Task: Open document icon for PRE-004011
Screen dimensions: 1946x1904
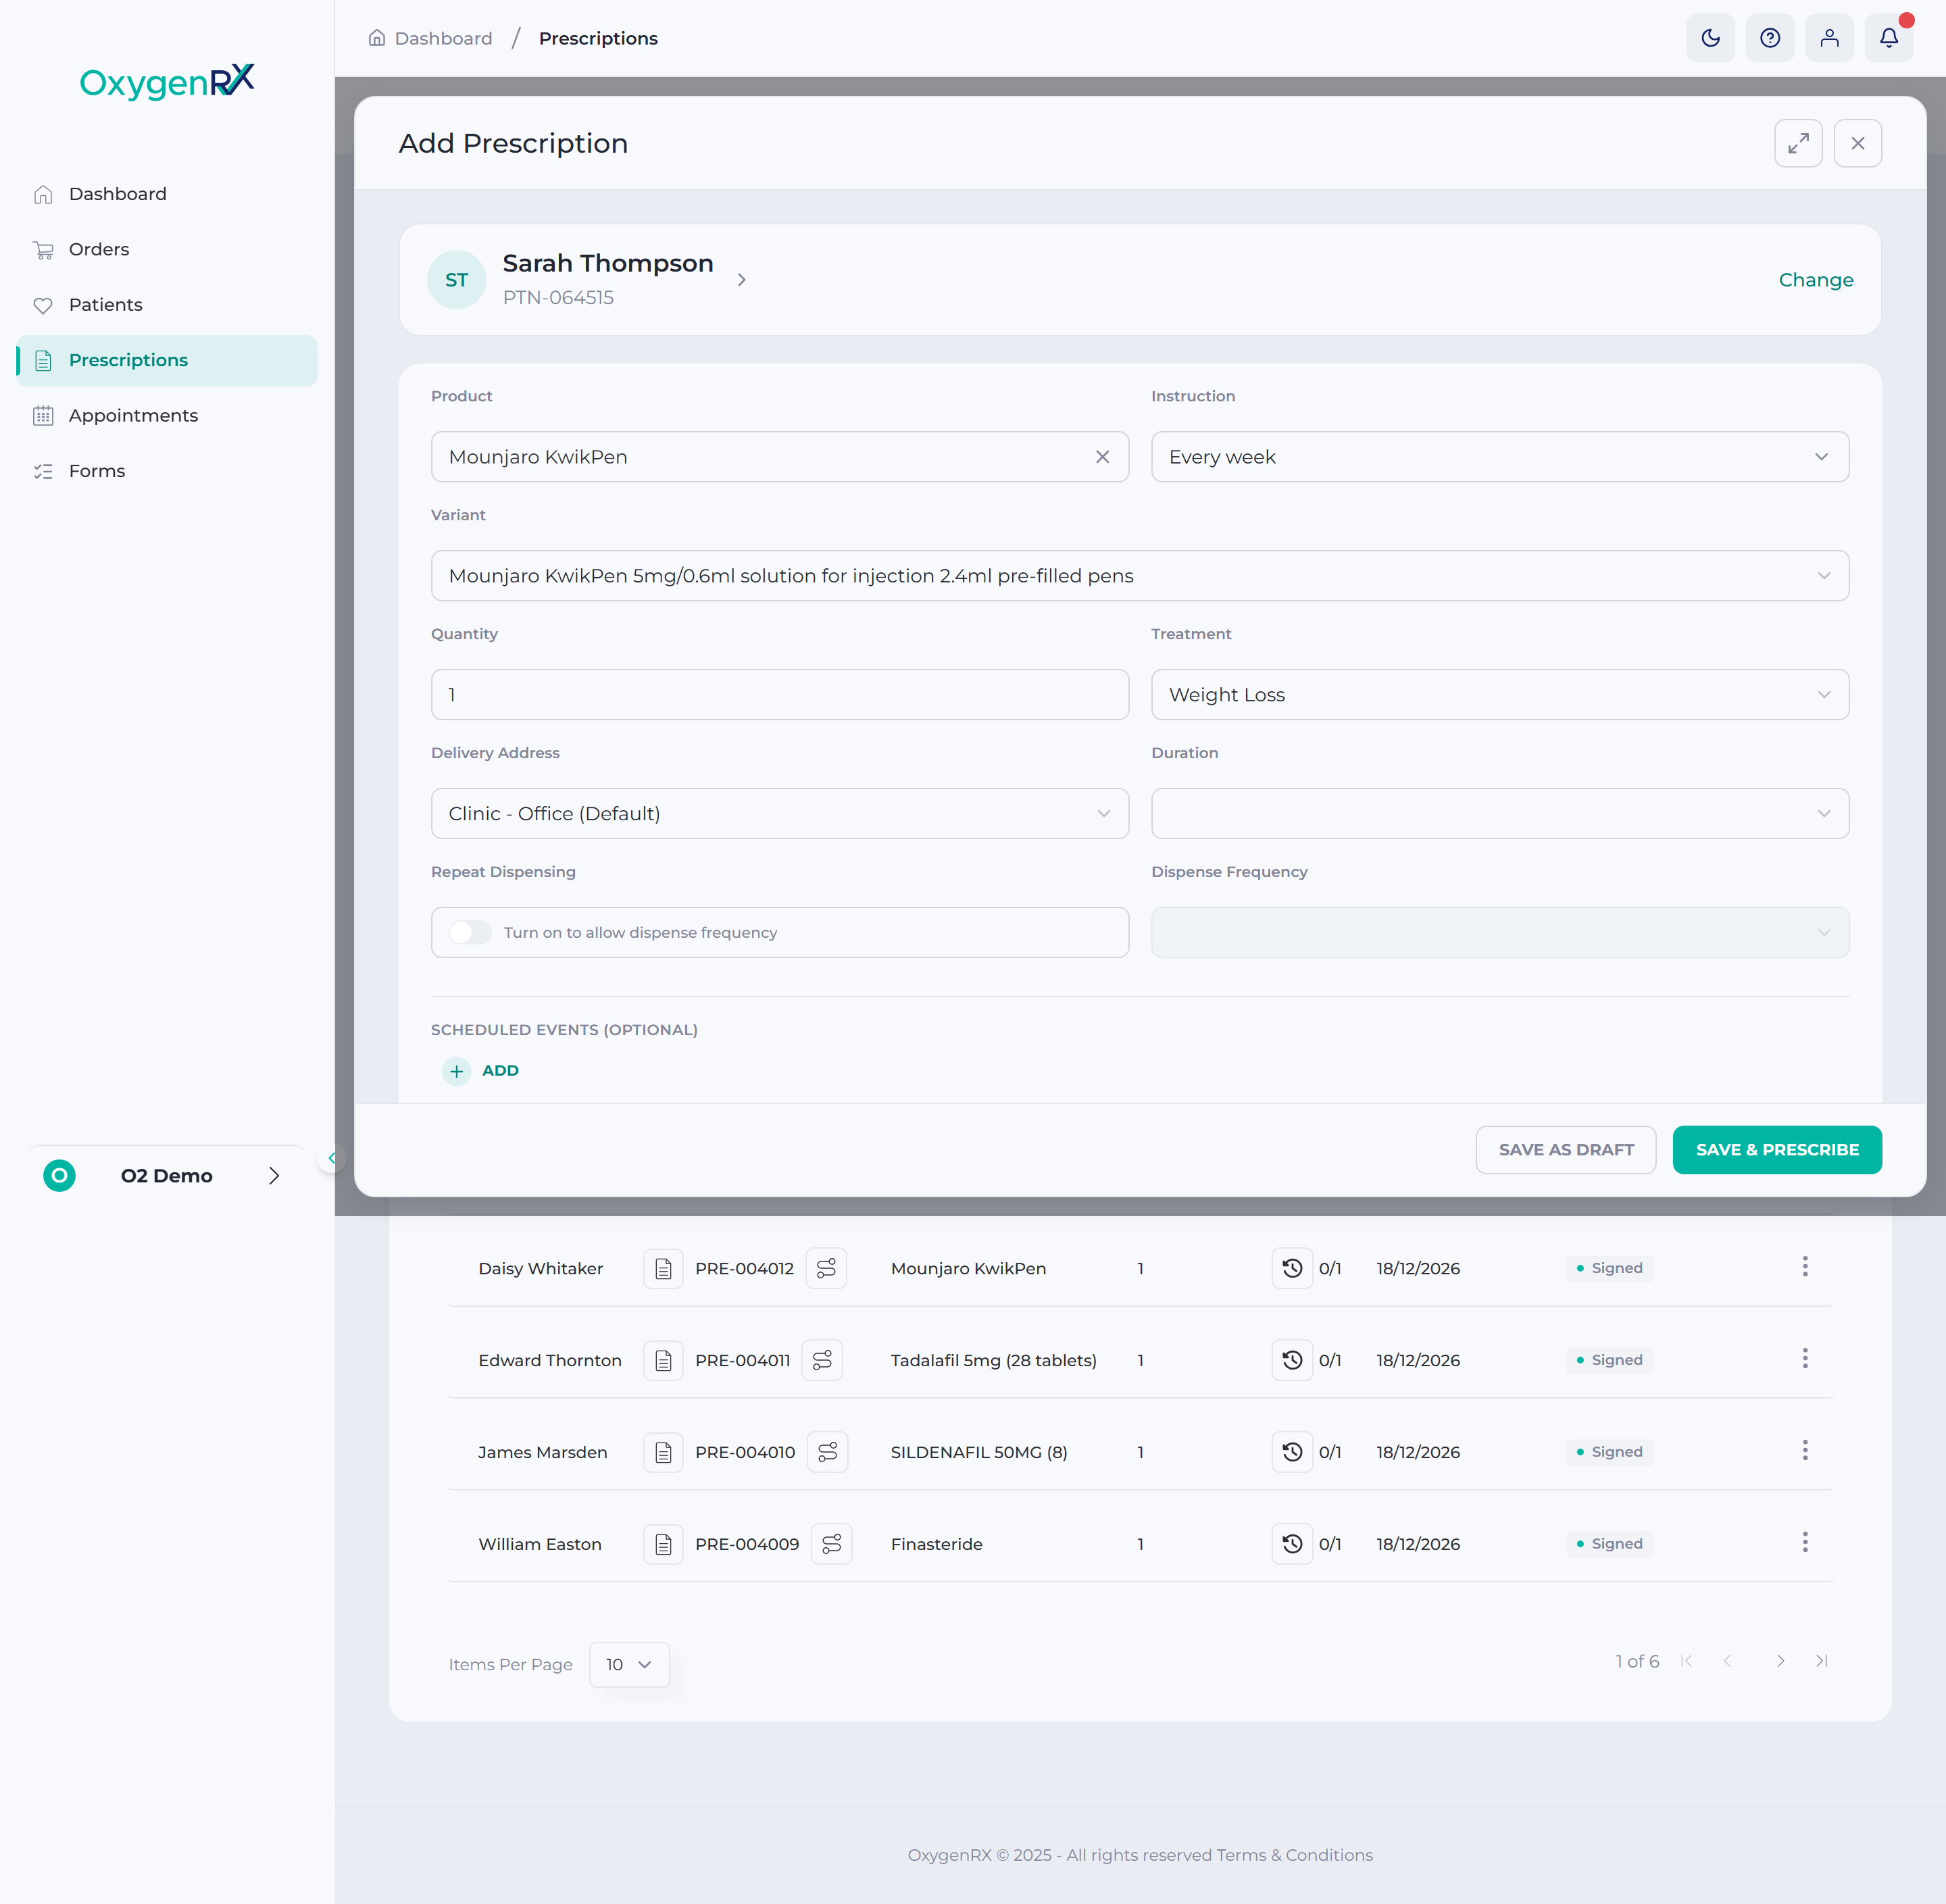Action: click(x=663, y=1360)
